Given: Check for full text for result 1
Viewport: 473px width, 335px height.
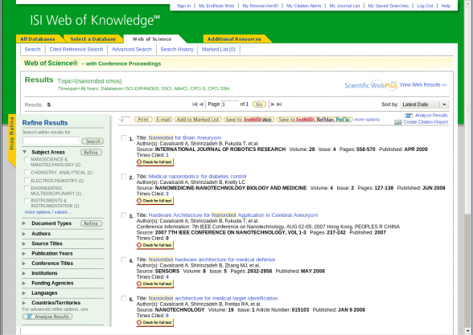Looking at the screenshot, I should click(155, 162).
